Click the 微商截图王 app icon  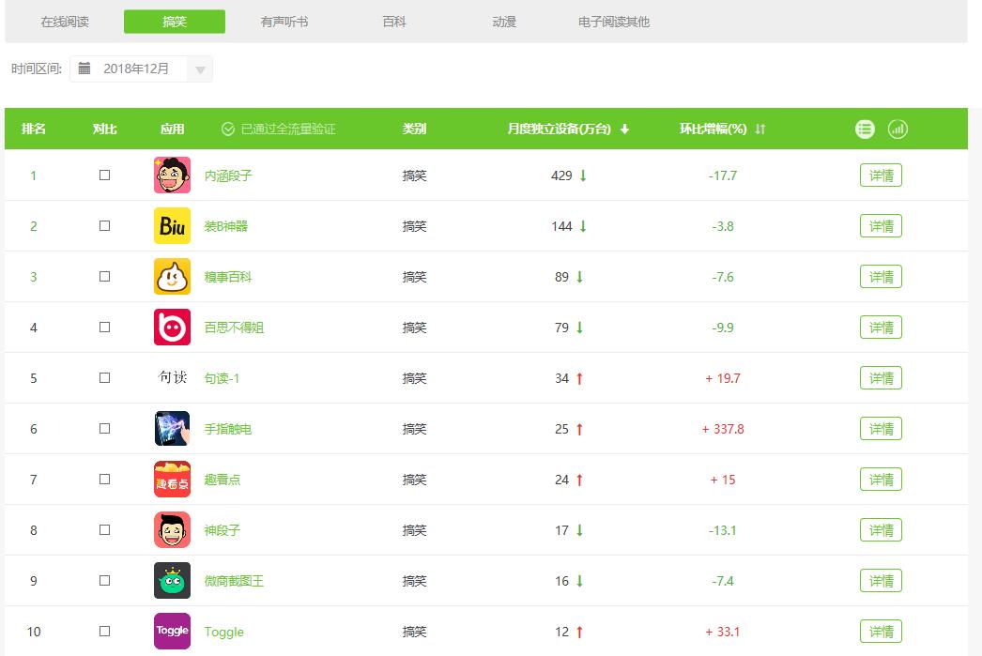coord(172,581)
